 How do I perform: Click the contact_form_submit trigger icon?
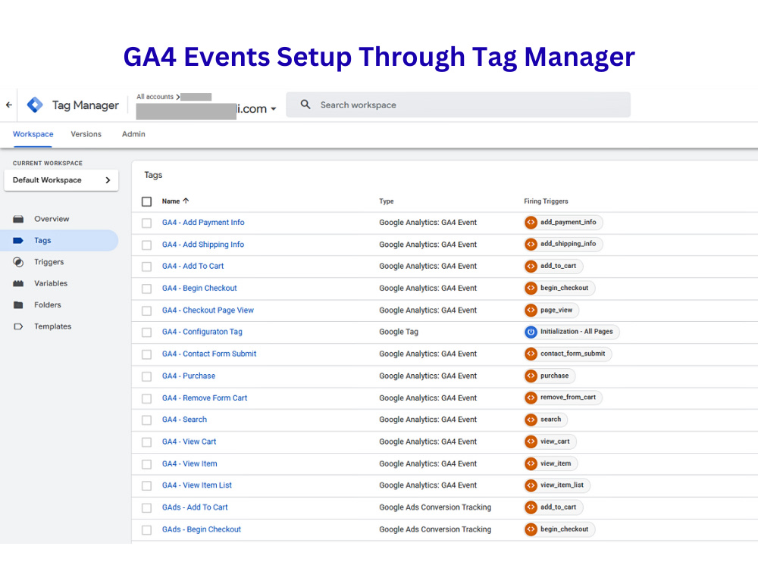[x=531, y=354]
